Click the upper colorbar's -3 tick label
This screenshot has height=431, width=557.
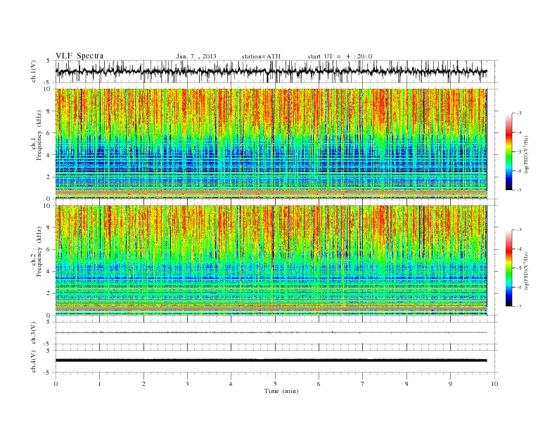pos(519,113)
